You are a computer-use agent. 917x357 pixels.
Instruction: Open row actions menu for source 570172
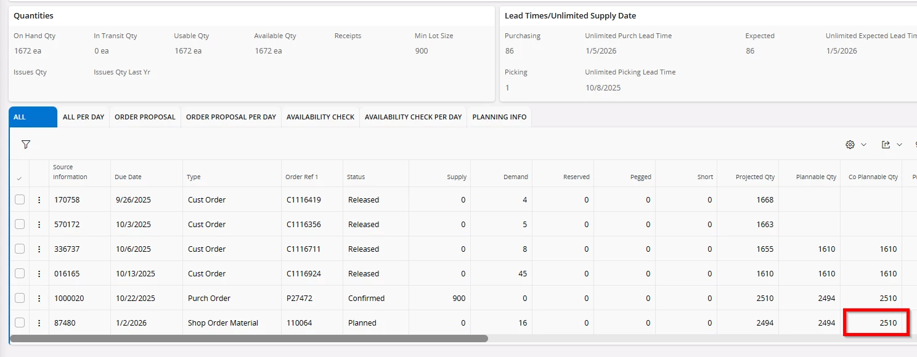[x=39, y=225]
